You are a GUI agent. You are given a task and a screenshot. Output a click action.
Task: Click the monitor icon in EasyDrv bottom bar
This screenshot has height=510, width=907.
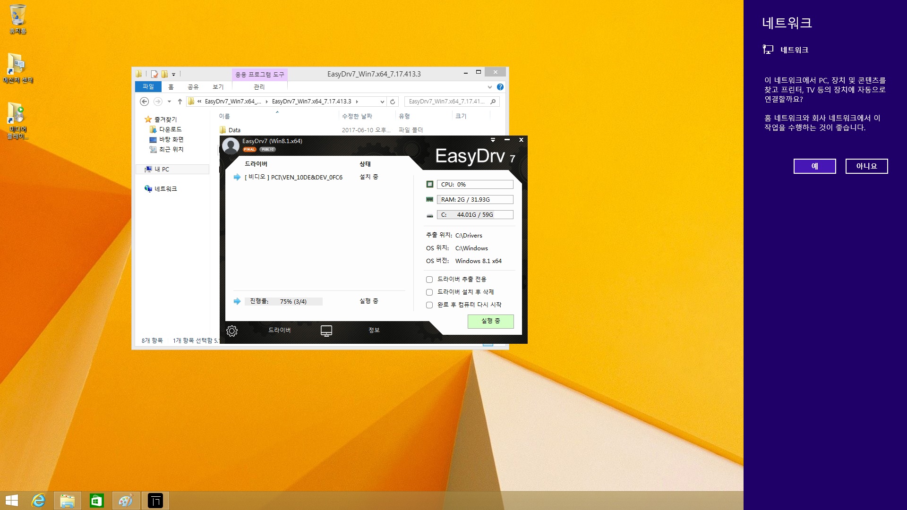[x=326, y=331]
